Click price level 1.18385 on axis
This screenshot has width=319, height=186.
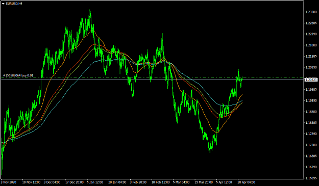point(311,123)
